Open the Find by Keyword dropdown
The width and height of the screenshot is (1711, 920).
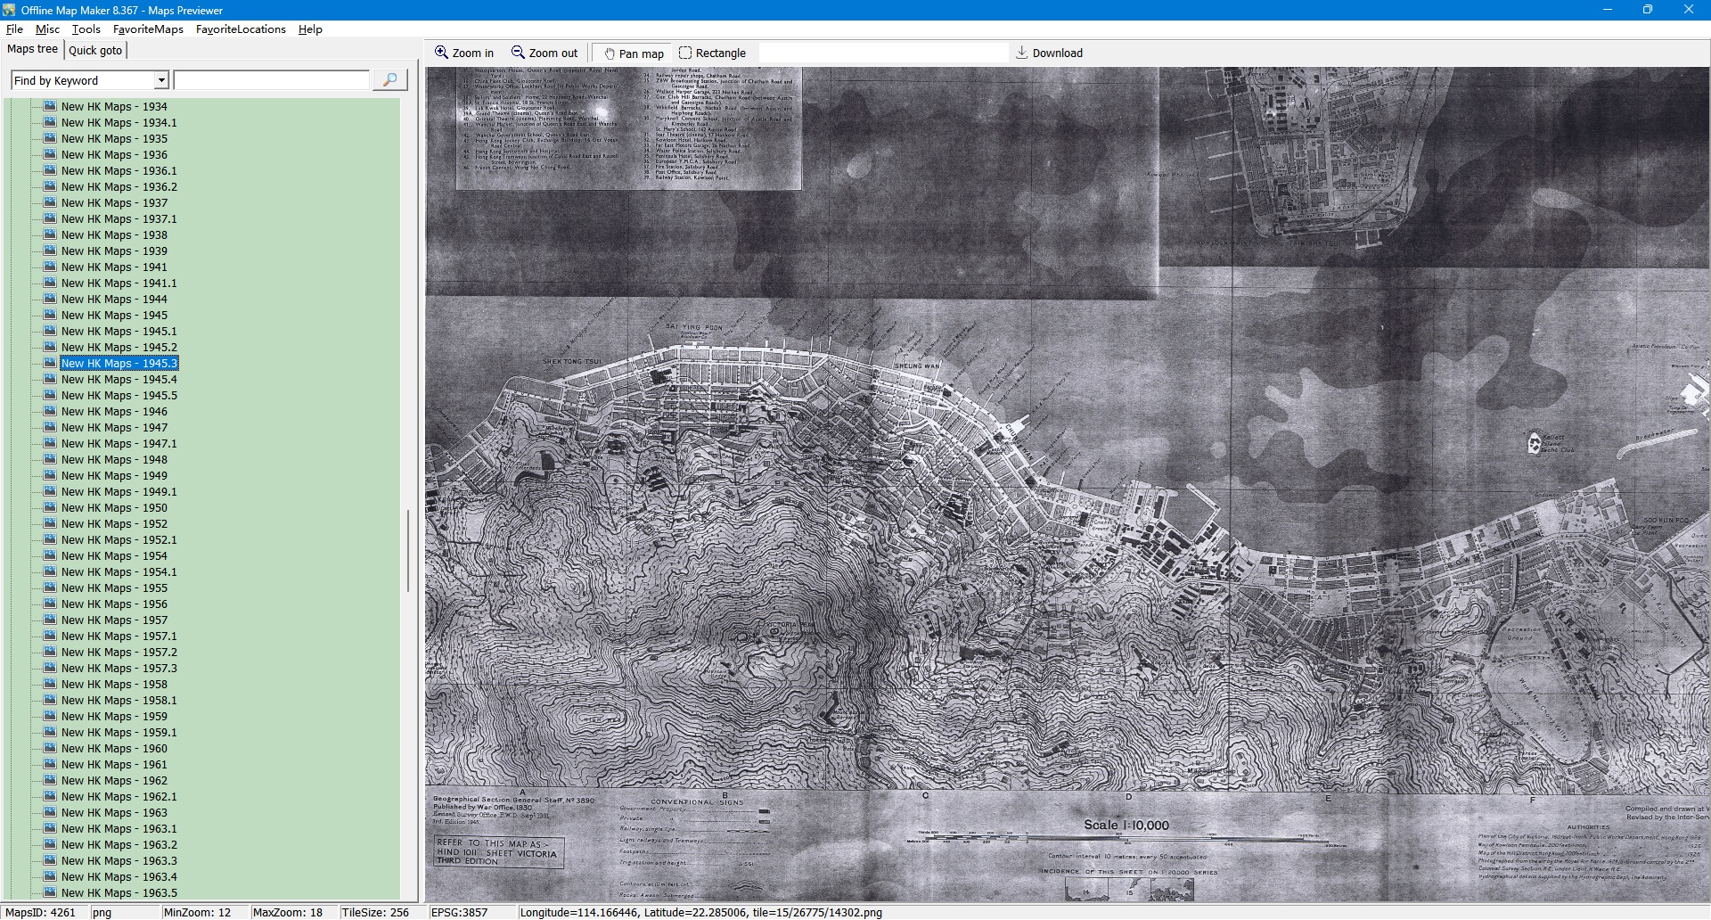tap(161, 80)
